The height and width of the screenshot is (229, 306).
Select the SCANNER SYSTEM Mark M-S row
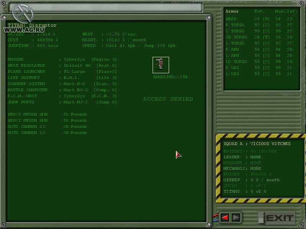point(62,84)
